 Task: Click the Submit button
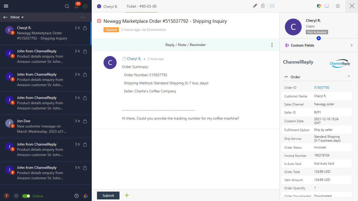click(x=108, y=196)
